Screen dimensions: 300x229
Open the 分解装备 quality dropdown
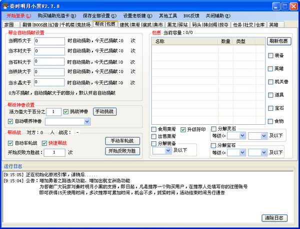168,151
